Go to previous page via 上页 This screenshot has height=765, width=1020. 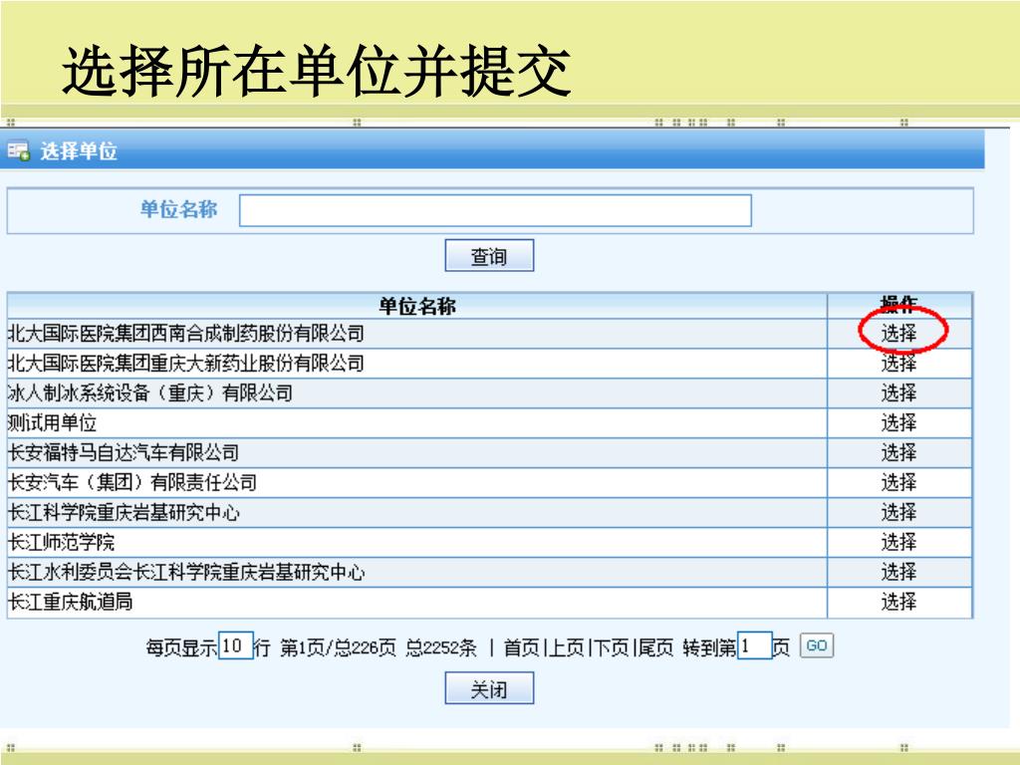(x=566, y=647)
